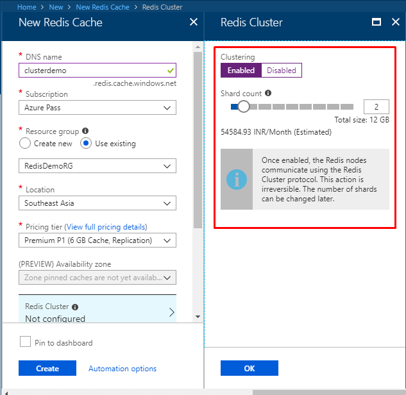Screen dimensions: 406x395
Task: Go to Home in the breadcrumb
Action: click(x=27, y=7)
